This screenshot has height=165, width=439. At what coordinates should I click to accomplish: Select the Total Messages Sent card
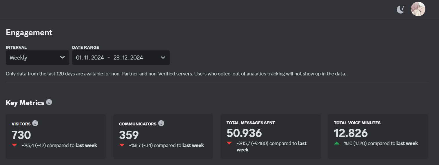tap(271, 136)
